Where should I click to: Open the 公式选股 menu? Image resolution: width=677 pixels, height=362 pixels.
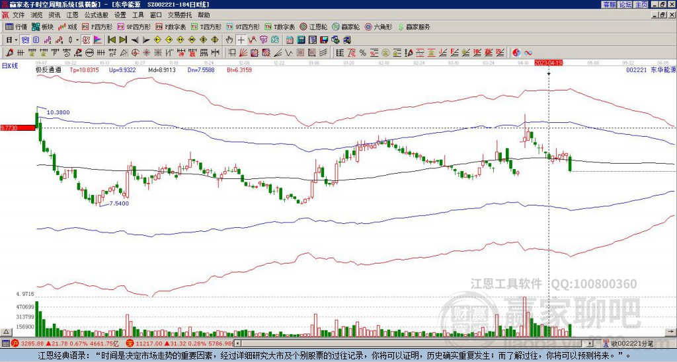click(x=96, y=15)
